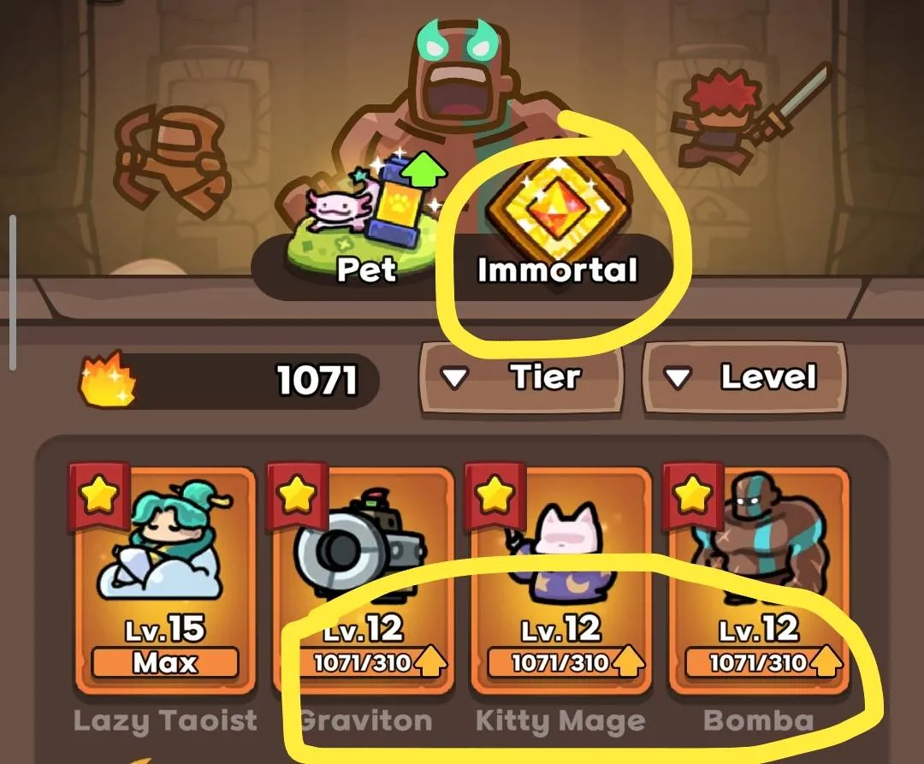The width and height of the screenshot is (924, 764).
Task: Click Bomba's orange upgrade arrow
Action: [x=826, y=661]
